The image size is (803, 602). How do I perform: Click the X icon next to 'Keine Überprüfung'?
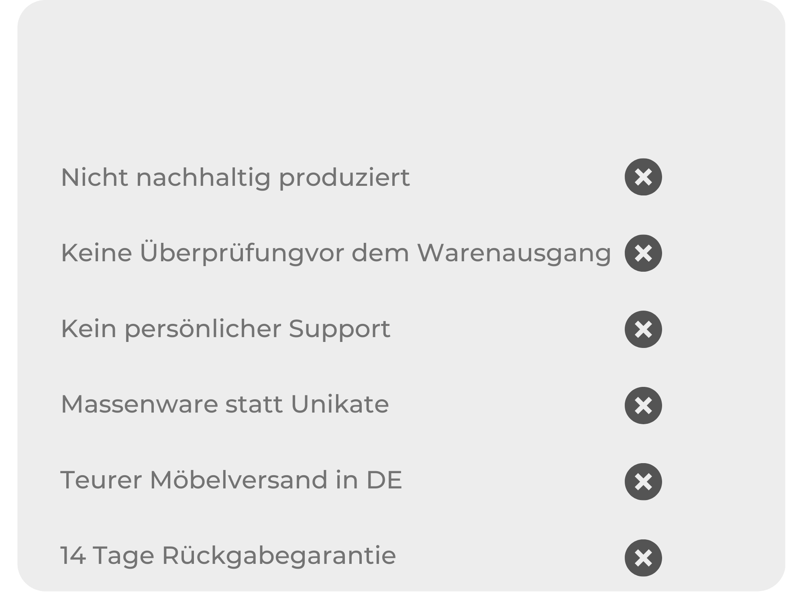point(643,253)
